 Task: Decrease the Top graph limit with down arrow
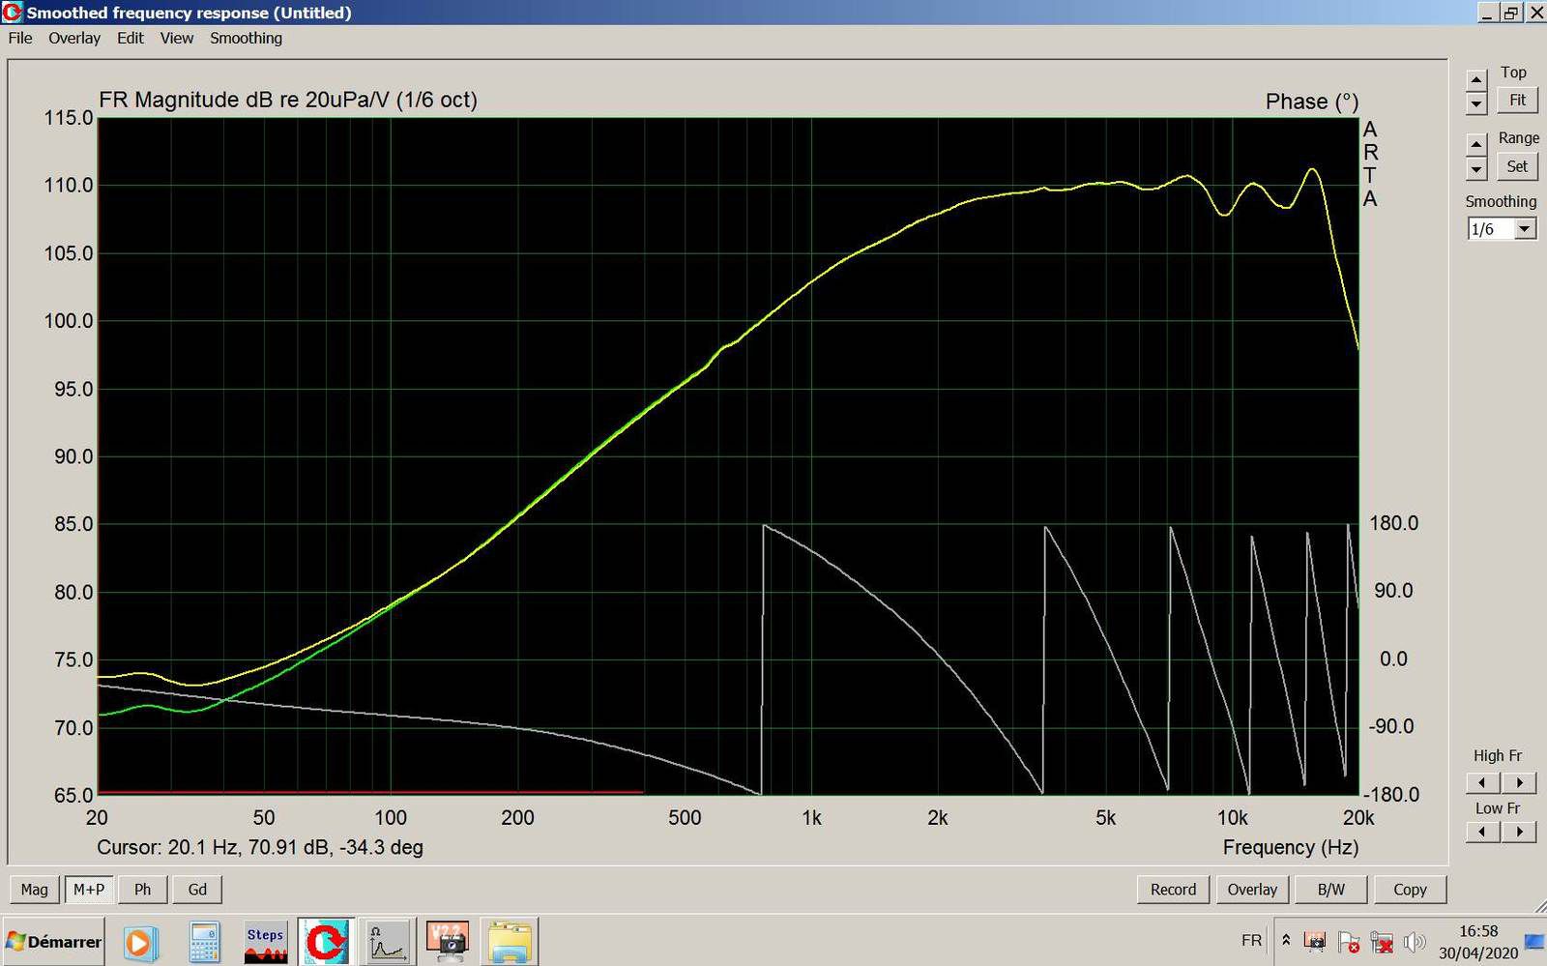tap(1476, 102)
